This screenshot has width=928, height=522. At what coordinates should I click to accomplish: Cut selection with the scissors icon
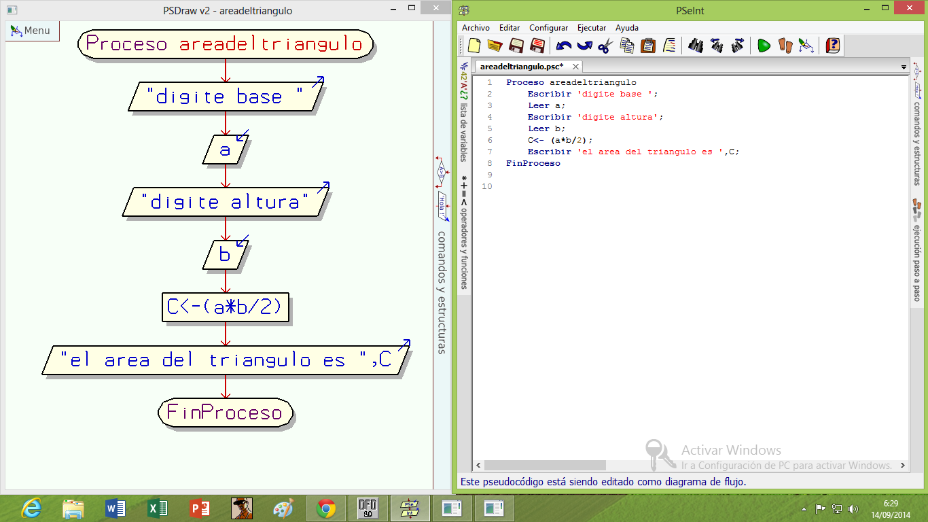(605, 46)
